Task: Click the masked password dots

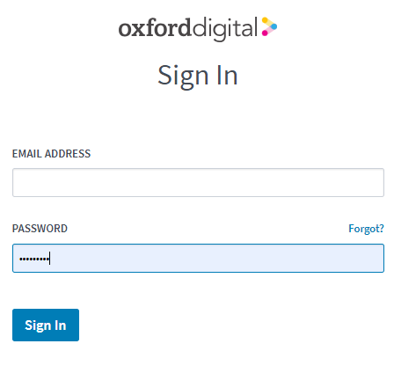Action: click(x=34, y=259)
